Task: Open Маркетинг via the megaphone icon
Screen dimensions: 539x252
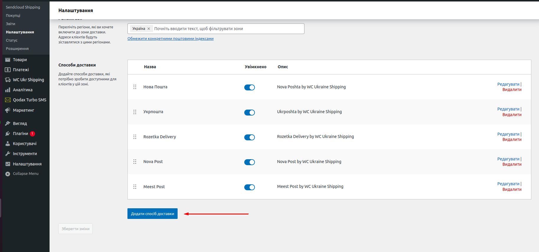Action: coord(8,110)
